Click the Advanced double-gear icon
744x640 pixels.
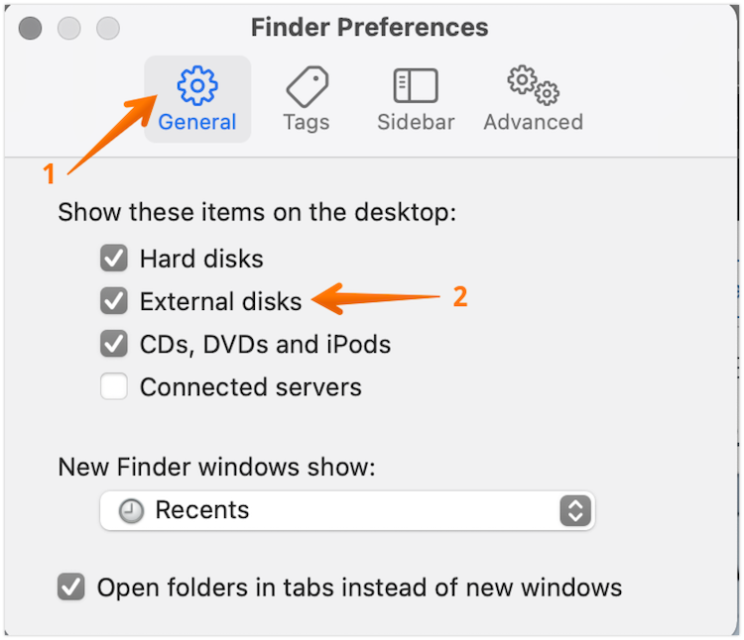(x=533, y=86)
